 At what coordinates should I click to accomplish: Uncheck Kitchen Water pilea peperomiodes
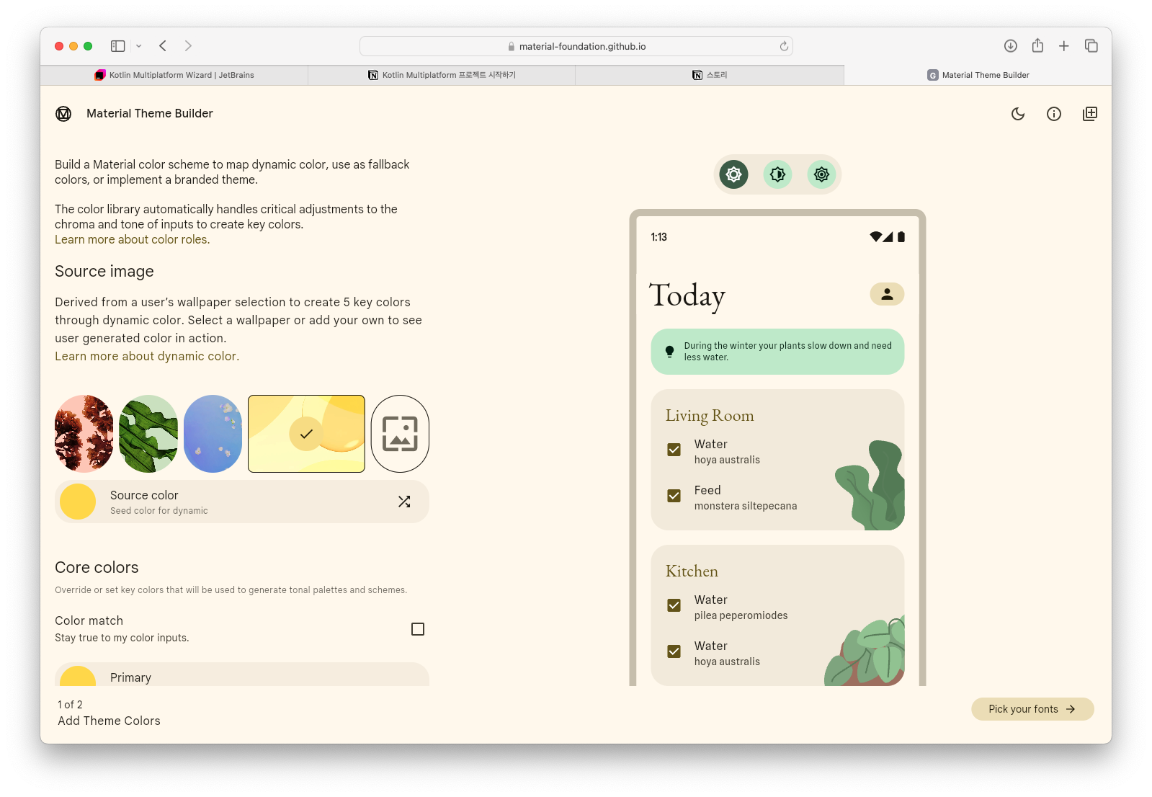674,605
